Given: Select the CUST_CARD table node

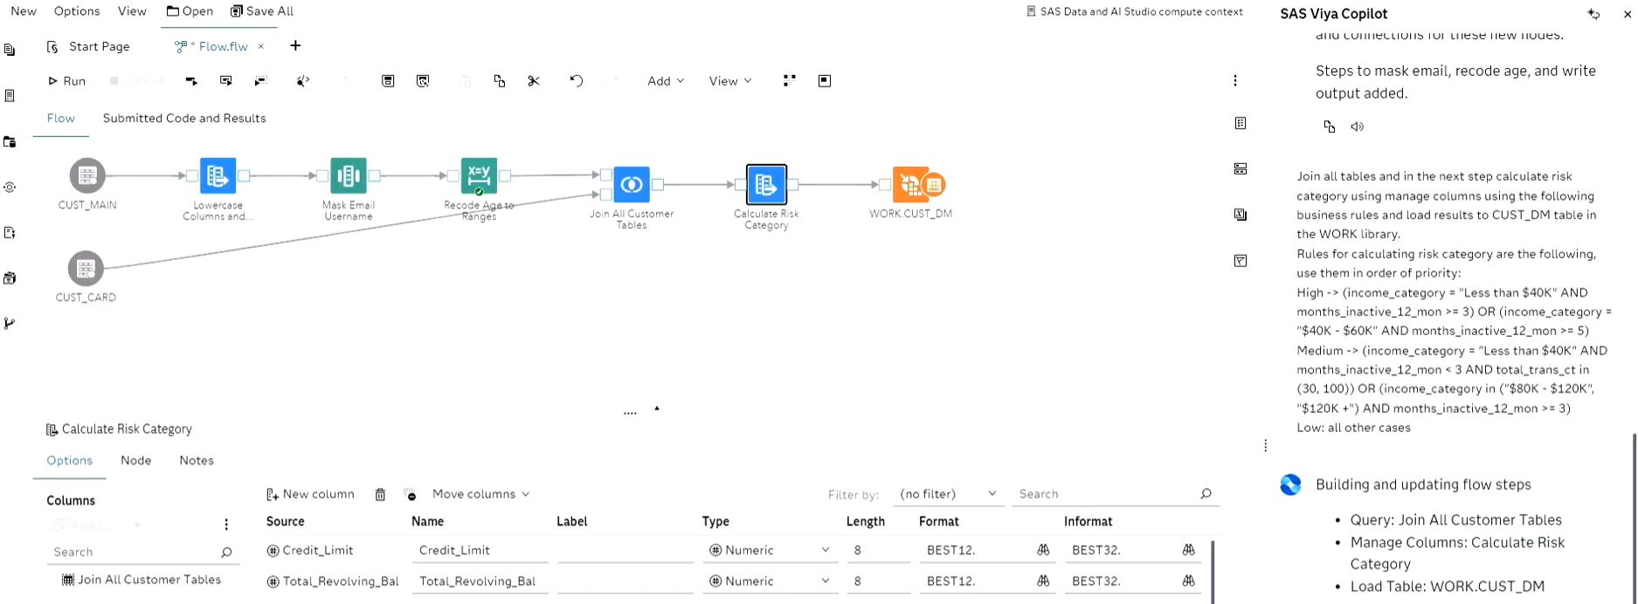Looking at the screenshot, I should [86, 269].
